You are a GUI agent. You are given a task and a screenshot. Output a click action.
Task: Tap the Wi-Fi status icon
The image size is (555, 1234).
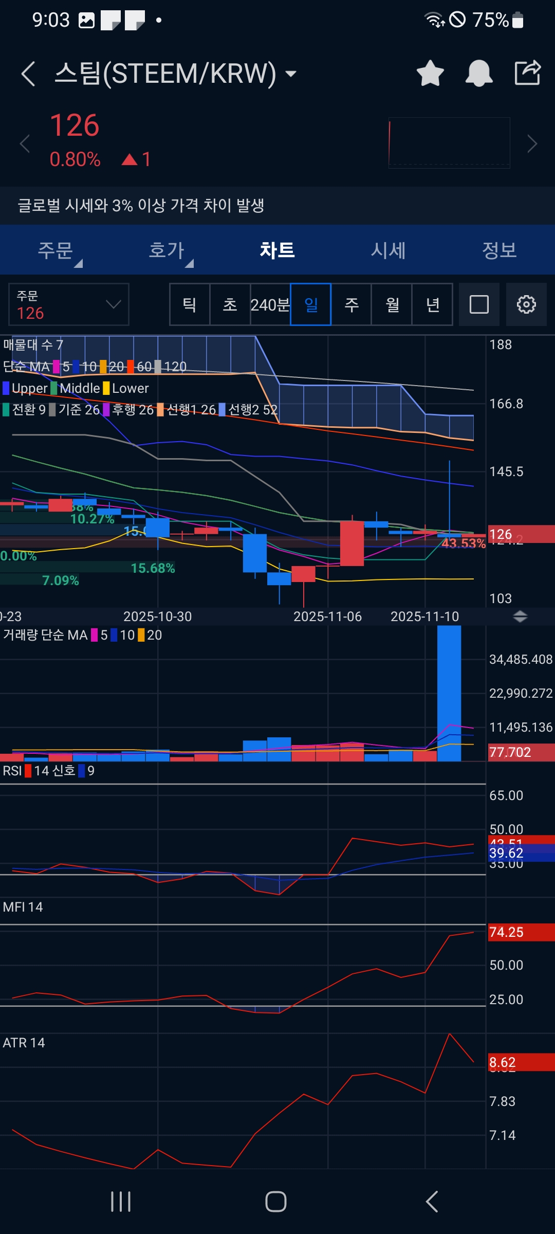[434, 20]
